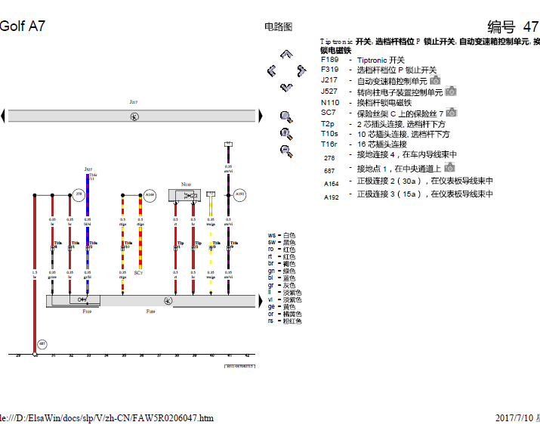This screenshot has width=540, height=425.
Task: Click the F189 label below gray bar
Action: pos(150,312)
